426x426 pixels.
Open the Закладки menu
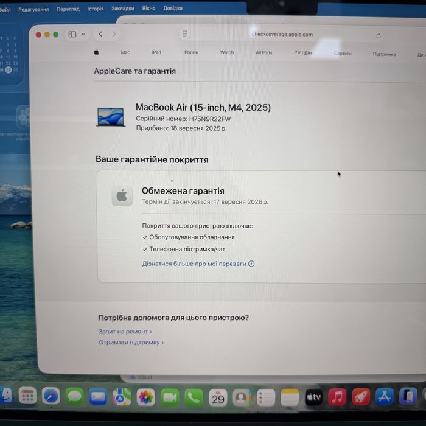(123, 9)
